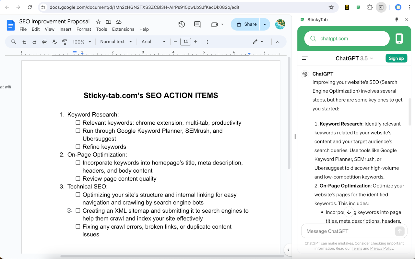This screenshot has height=259, width=415.
Task: Open version history clock icon
Action: click(x=182, y=24)
